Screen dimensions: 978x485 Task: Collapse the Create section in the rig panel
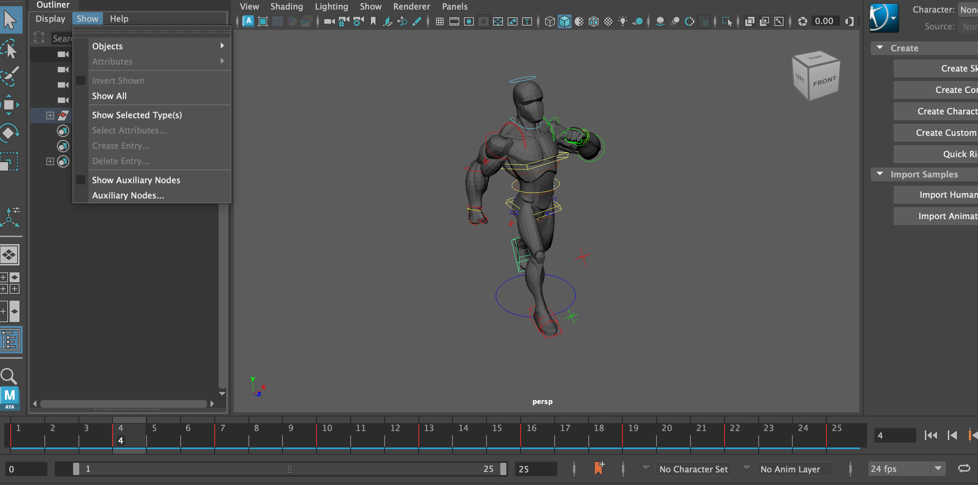(879, 48)
